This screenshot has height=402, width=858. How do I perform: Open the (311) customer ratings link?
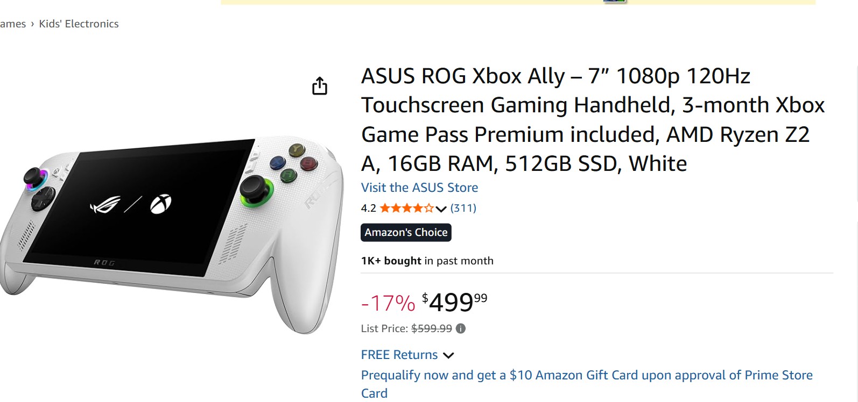tap(463, 208)
